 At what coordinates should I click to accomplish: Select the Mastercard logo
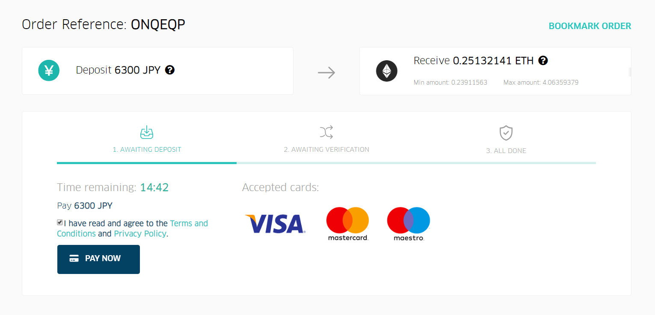(348, 224)
